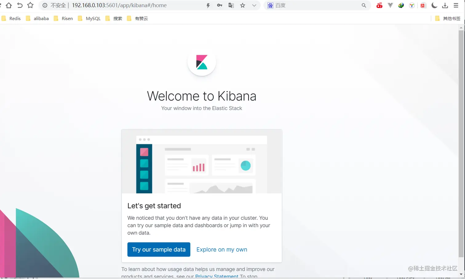Open the Privacy Statement link
This screenshot has height=279, width=465.
coord(217,276)
